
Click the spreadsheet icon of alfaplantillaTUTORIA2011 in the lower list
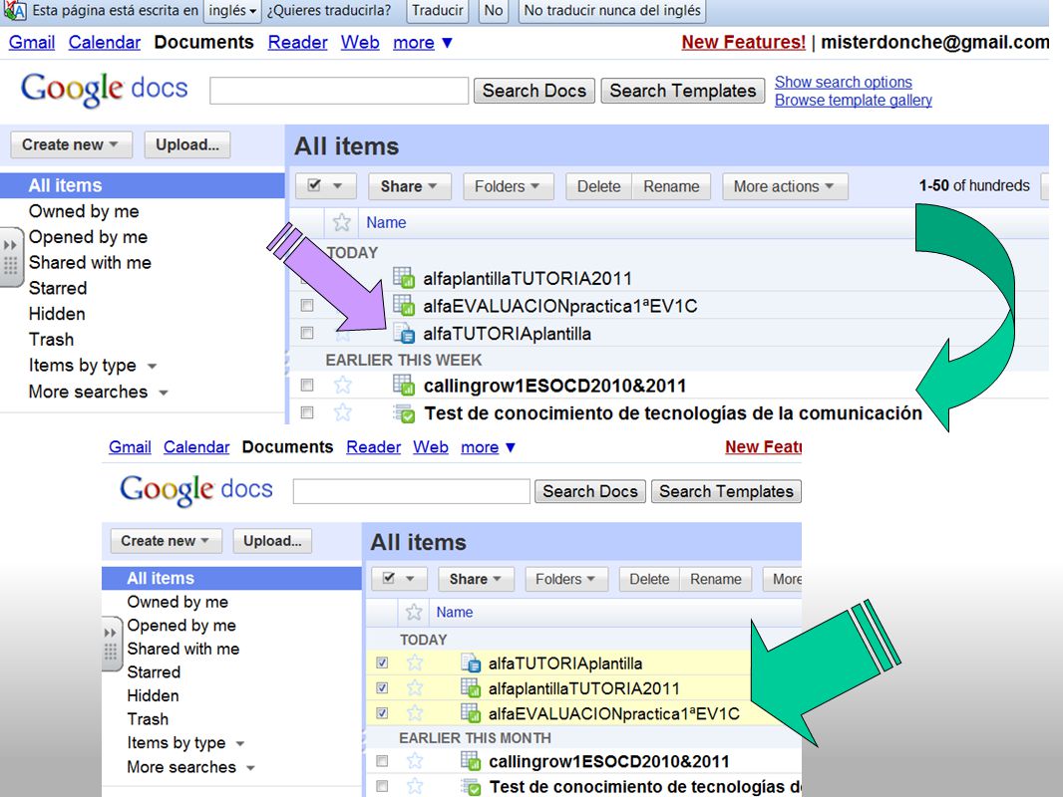tap(471, 688)
